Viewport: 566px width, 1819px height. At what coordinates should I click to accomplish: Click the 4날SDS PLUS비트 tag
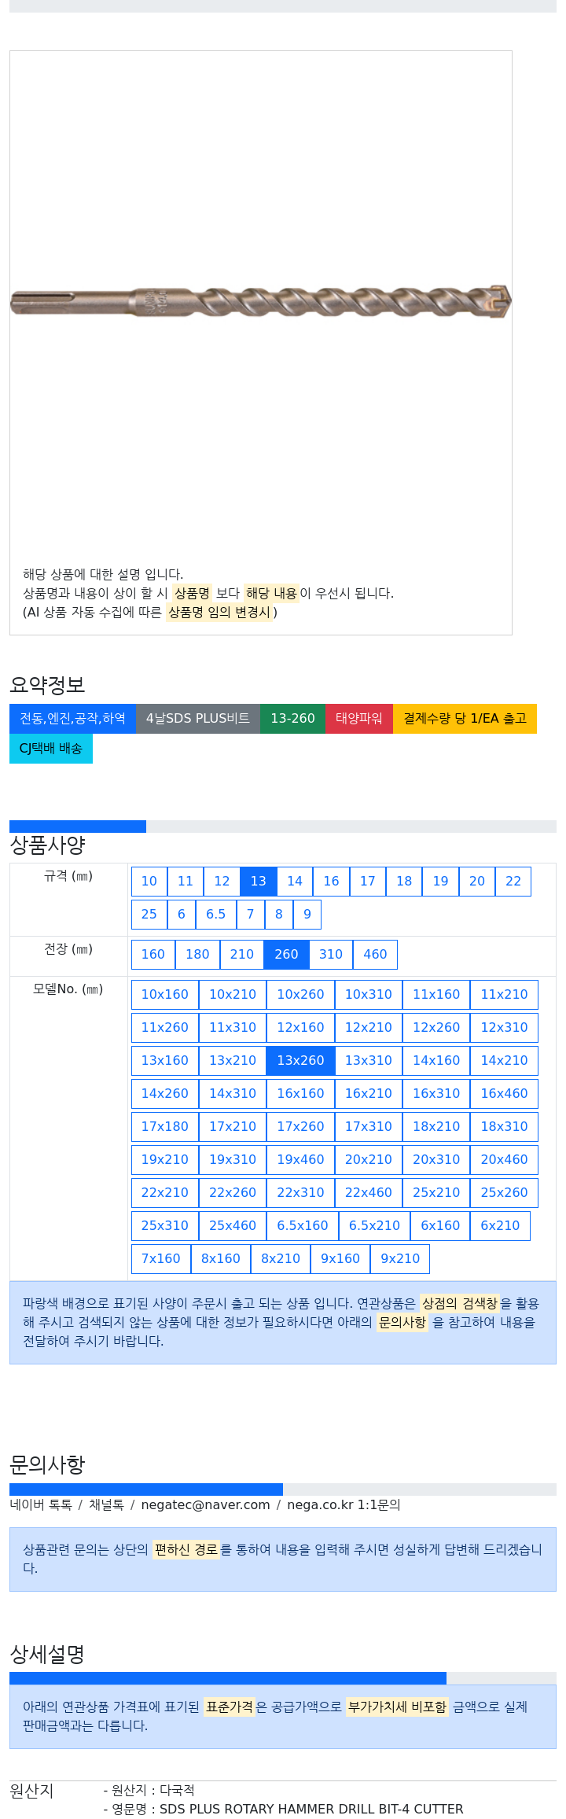tap(198, 719)
